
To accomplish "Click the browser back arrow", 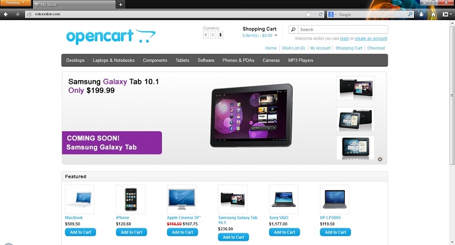I will pyautogui.click(x=6, y=14).
